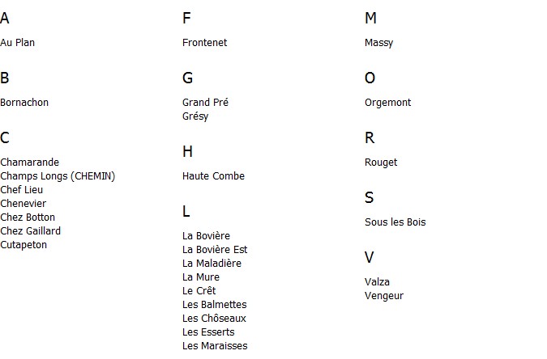Click the Sous les Bois entry
The height and width of the screenshot is (359, 547).
(x=395, y=222)
